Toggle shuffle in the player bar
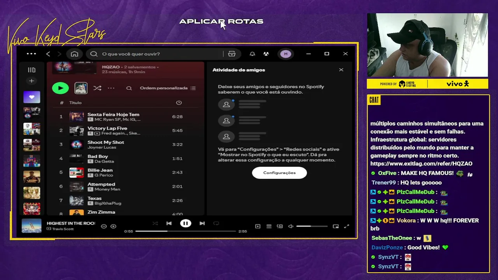The width and height of the screenshot is (498, 280). pos(155,223)
